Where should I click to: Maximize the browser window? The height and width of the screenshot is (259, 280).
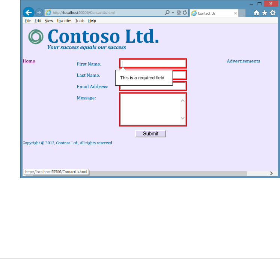[259, 4]
